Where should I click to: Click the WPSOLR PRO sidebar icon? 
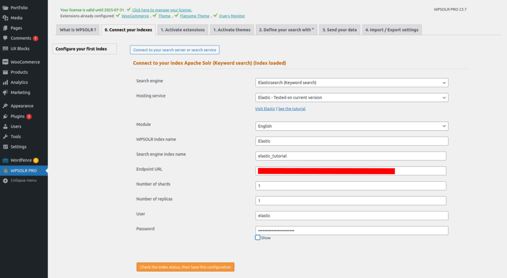tap(5, 171)
